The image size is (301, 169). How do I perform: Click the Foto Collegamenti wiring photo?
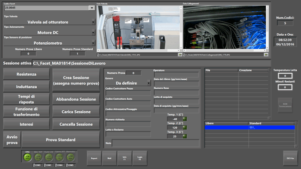[x=224, y=27]
